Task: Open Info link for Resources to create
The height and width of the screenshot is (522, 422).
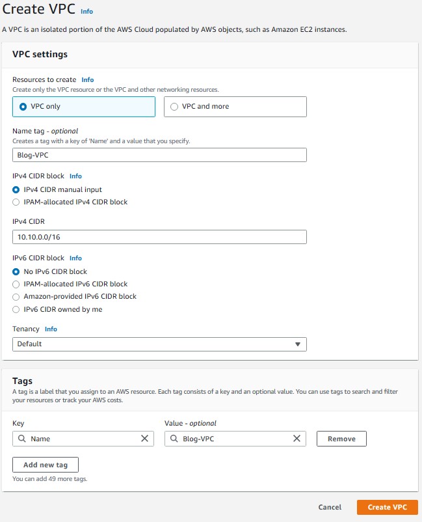Action: click(88, 80)
